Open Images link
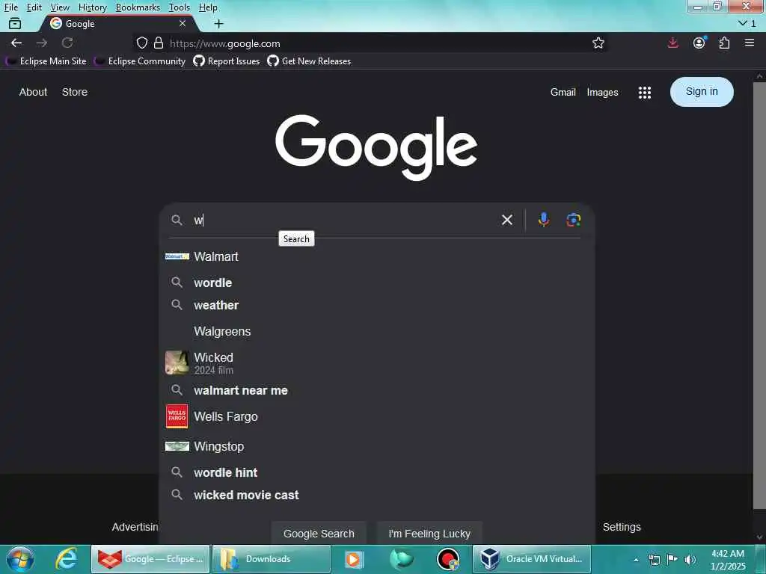The width and height of the screenshot is (766, 574). (x=602, y=92)
